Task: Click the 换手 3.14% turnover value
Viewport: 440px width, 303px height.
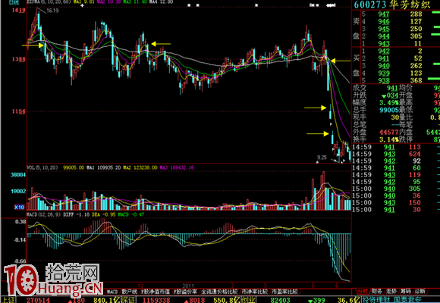Action: pos(389,139)
